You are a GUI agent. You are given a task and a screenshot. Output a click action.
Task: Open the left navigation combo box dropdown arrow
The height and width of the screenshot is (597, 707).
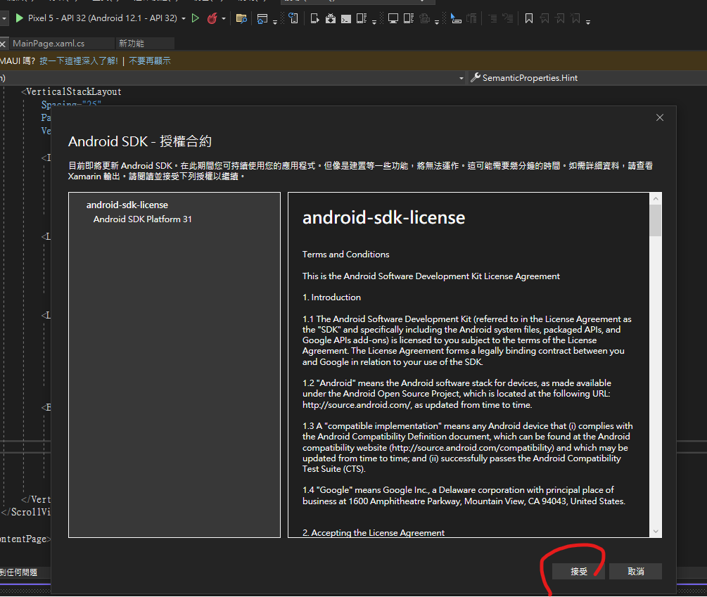click(461, 78)
